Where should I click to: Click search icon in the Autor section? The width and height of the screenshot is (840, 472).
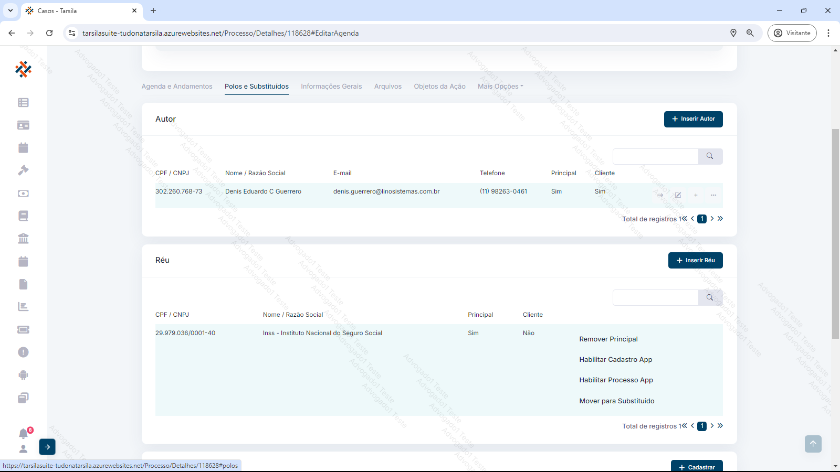pyautogui.click(x=710, y=156)
